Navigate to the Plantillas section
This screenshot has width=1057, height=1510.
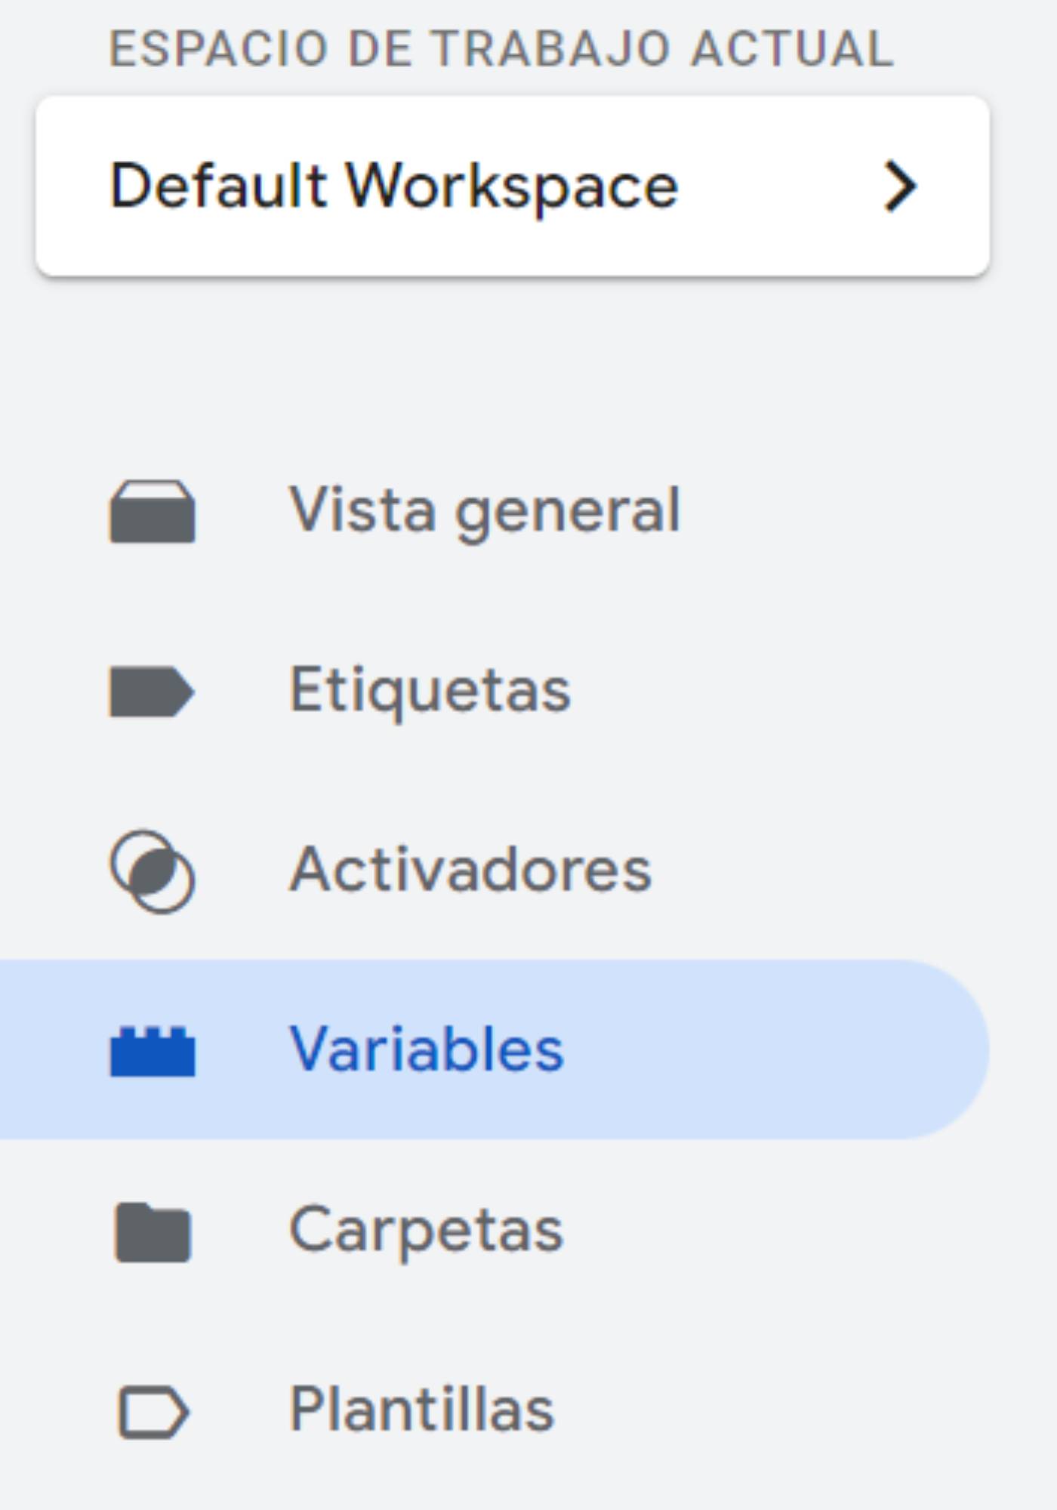point(423,1408)
